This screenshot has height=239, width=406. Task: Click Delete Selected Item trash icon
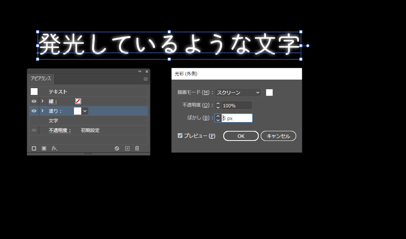(x=137, y=148)
